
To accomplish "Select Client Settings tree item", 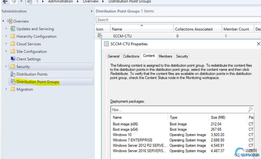I will 28,59.
